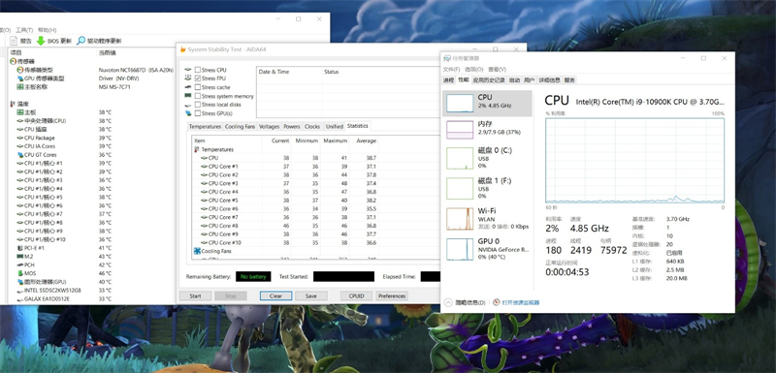
Task: Open the 工具(T) menu in AIDA64
Action: point(24,30)
